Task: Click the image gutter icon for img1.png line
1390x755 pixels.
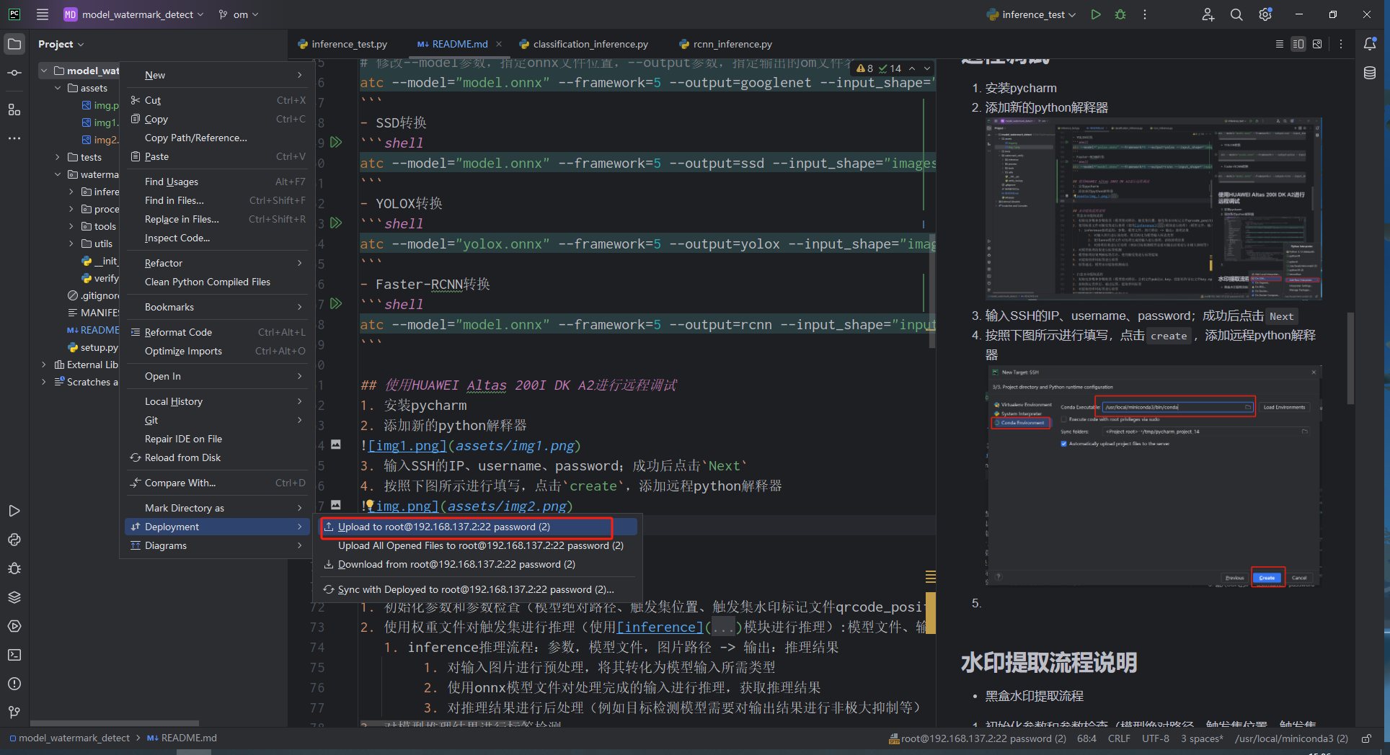Action: tap(336, 444)
